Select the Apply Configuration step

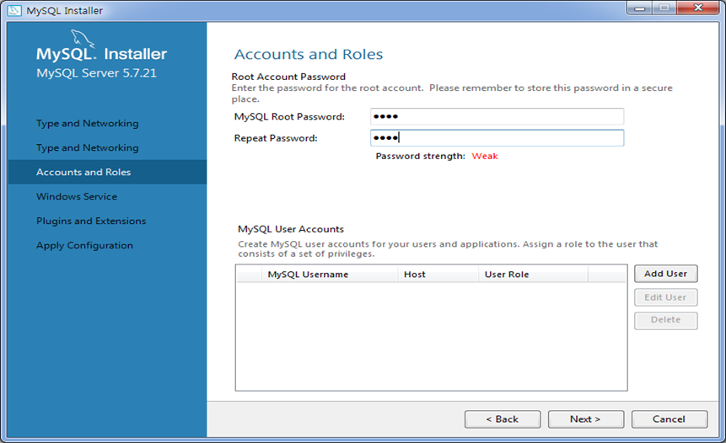tap(84, 246)
